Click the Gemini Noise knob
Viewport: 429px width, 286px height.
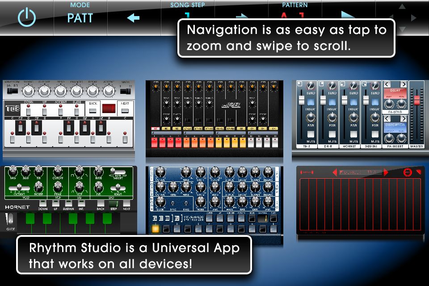[x=201, y=202]
